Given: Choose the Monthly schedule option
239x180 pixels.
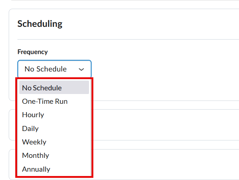Looking at the screenshot, I should [x=36, y=155].
